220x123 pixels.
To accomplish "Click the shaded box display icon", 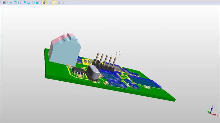I will (59, 2).
